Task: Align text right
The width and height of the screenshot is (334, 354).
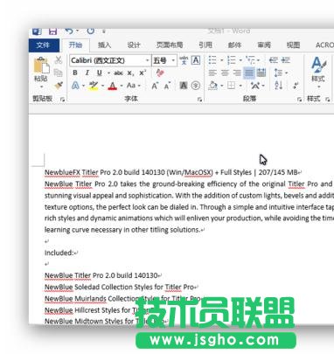Action: tap(237, 73)
